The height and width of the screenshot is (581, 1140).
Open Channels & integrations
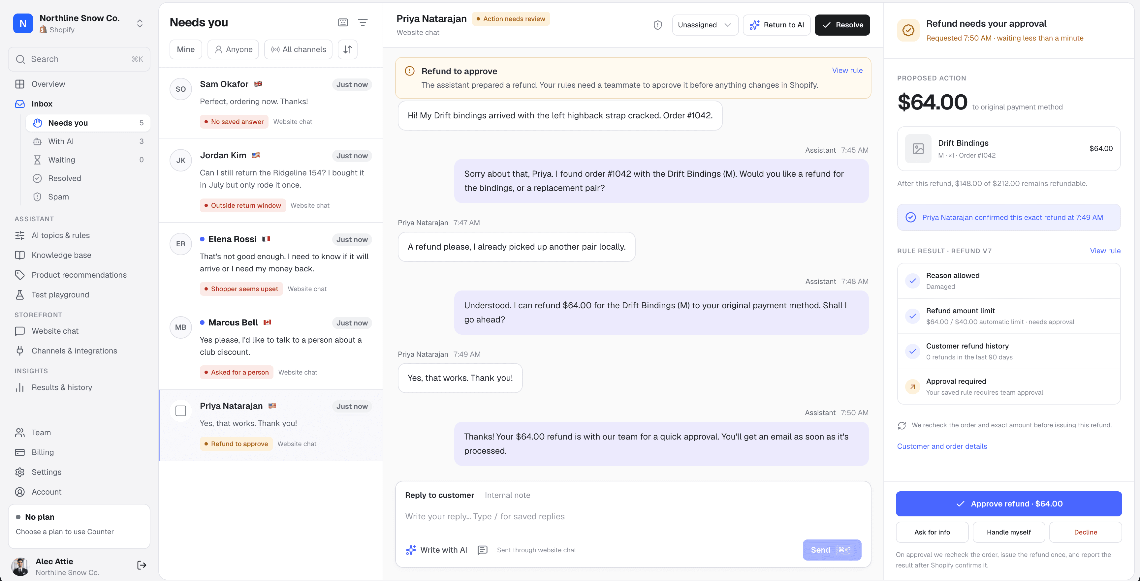click(x=79, y=351)
